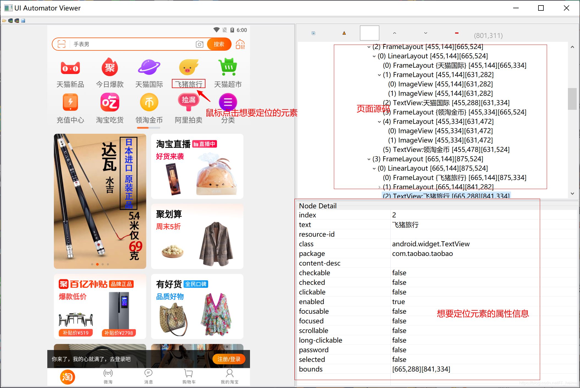Image resolution: width=580 pixels, height=388 pixels.
Task: Click the camera icon in search bar
Action: [199, 44]
